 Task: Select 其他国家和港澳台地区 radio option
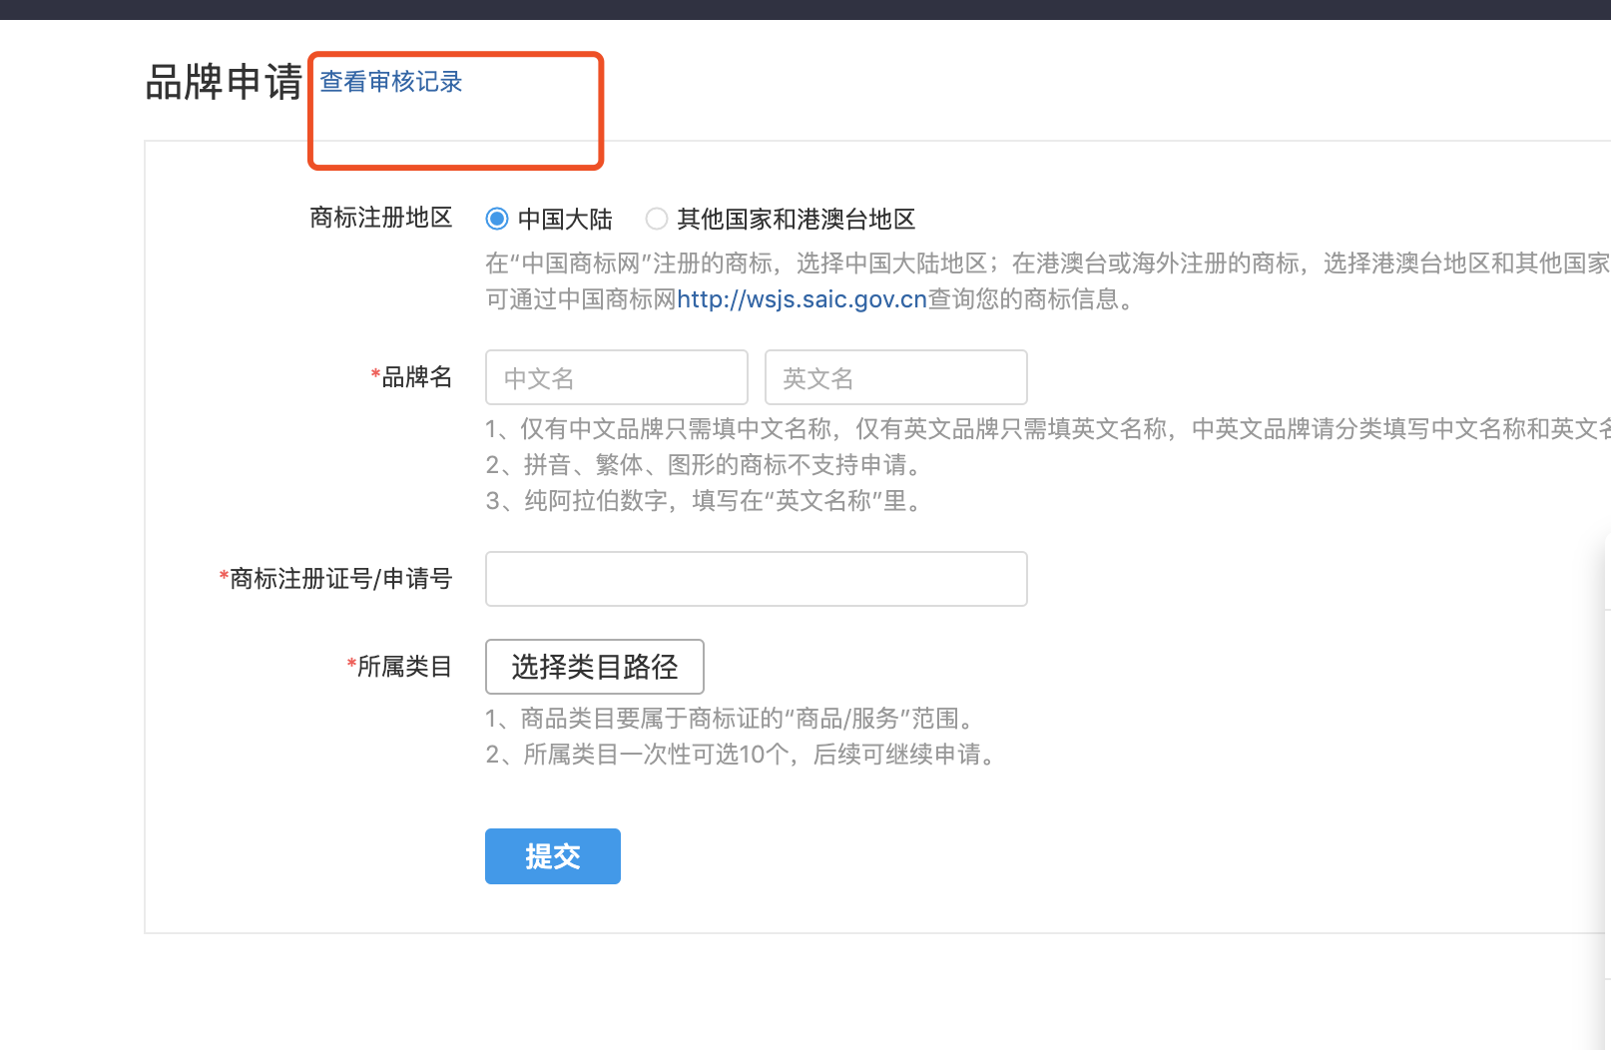[657, 219]
